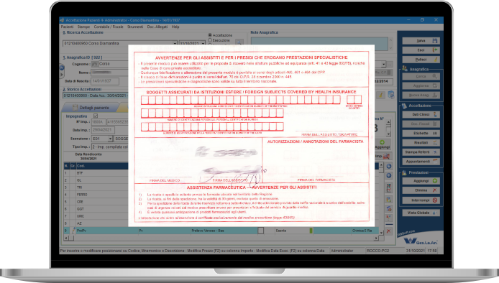Image resolution: width=499 pixels, height=283 pixels.
Task: Click the Pulisci broom button
Action: click(421, 60)
